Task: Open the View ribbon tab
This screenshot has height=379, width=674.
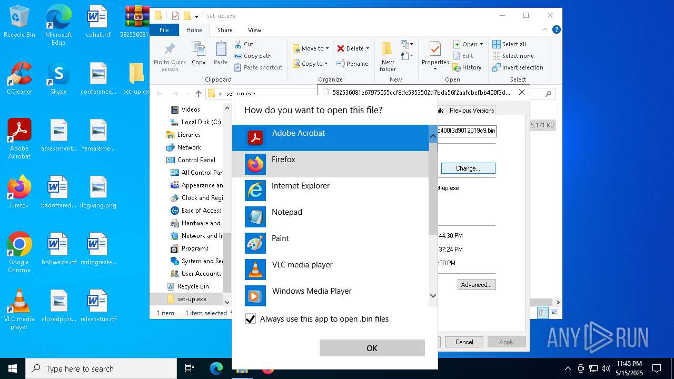Action: 254,30
